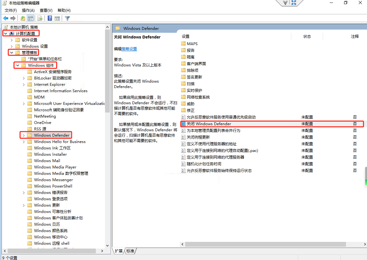Toggle the Show/Hide console tree icon
Screen dimensions: 367x260
point(31,18)
